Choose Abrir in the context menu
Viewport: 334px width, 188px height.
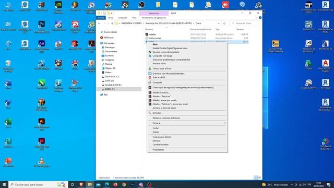[187, 44]
